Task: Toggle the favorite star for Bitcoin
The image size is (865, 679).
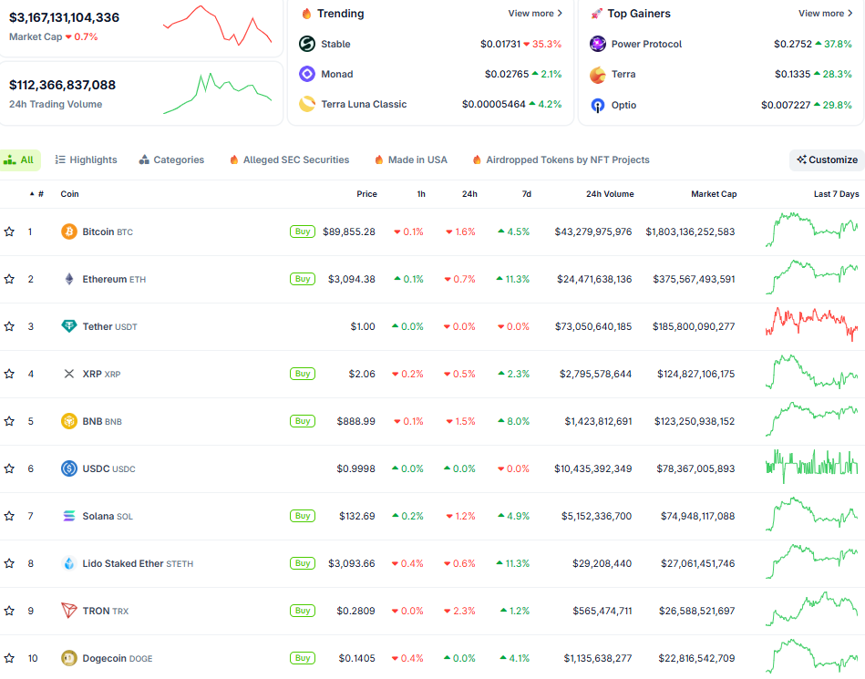Action: [x=9, y=231]
